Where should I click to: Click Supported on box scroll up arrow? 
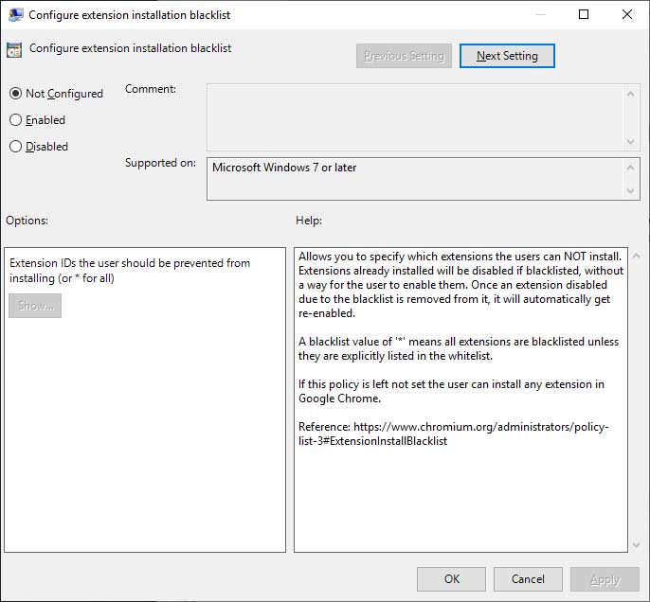point(630,168)
